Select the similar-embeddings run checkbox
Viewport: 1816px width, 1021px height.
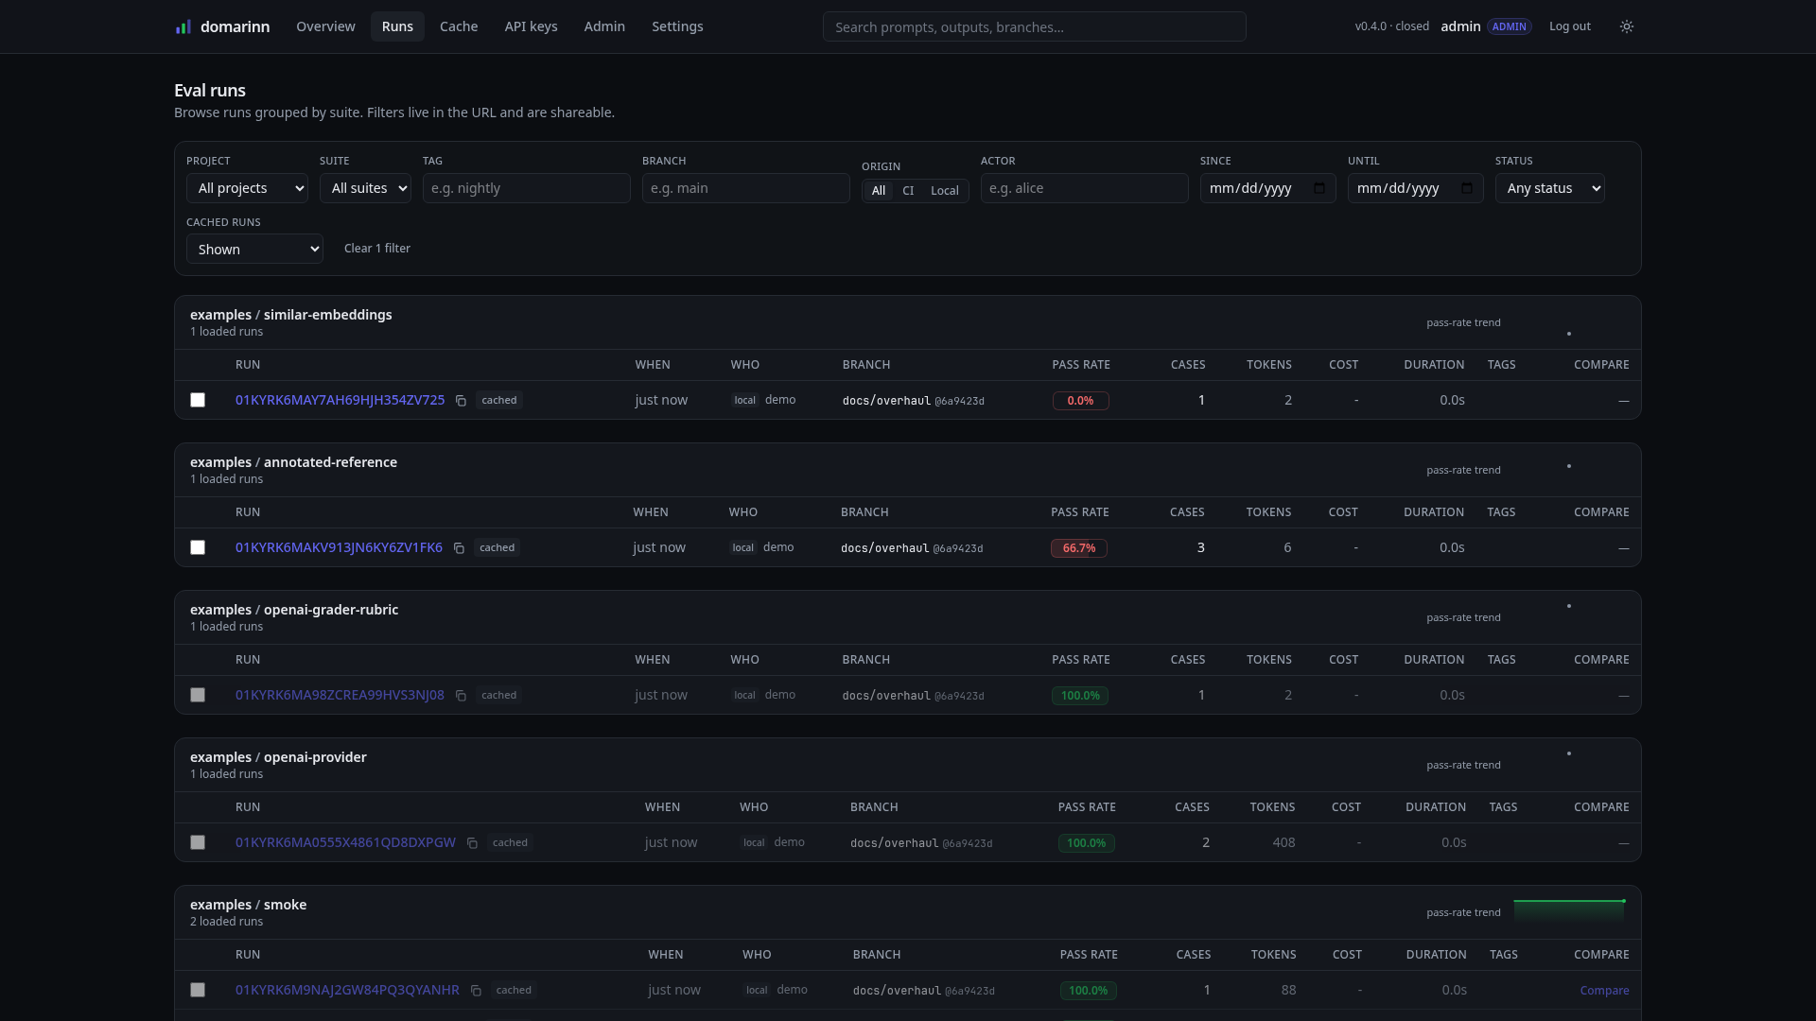[x=198, y=400]
